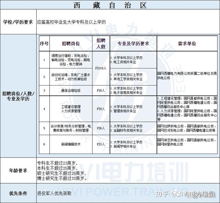
Task: Select the 年龄要求 row label
Action: click(x=18, y=170)
